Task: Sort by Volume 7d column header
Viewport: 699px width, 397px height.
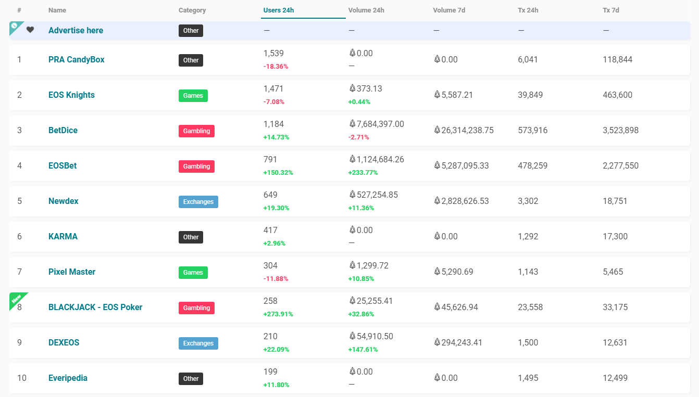Action: tap(449, 10)
